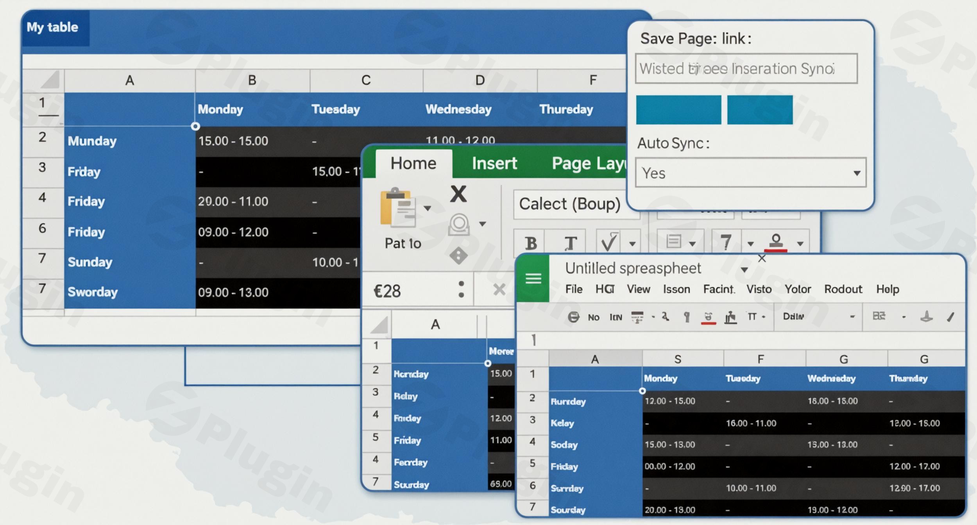Open the green hamburger menu in Untilled spreaspheet

point(533,279)
